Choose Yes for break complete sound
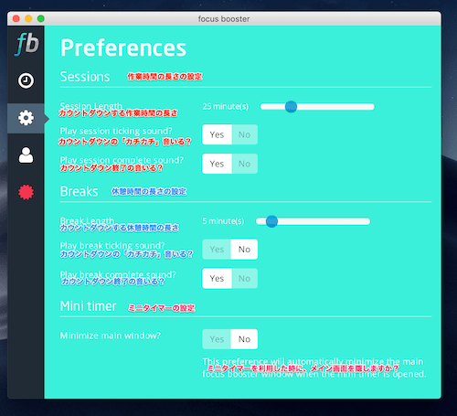This screenshot has height=416, width=457. pyautogui.click(x=217, y=279)
